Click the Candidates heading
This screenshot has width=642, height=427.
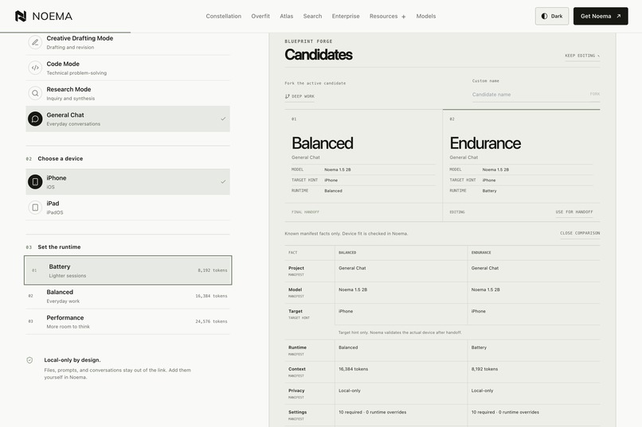(319, 54)
